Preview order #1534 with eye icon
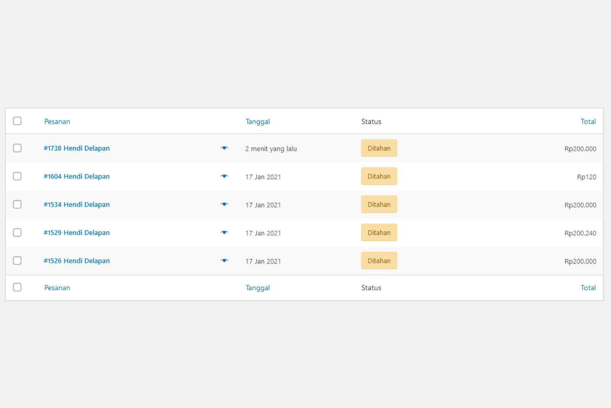Viewport: 611px width, 408px height. [x=224, y=204]
